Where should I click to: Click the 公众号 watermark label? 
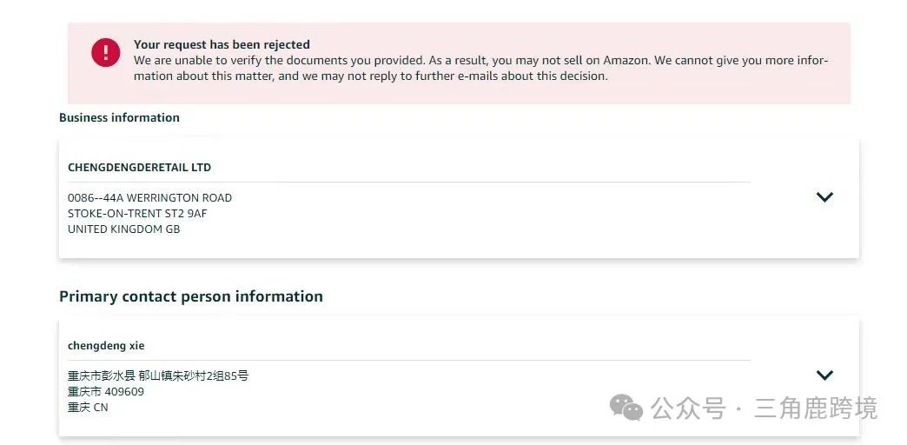(688, 408)
